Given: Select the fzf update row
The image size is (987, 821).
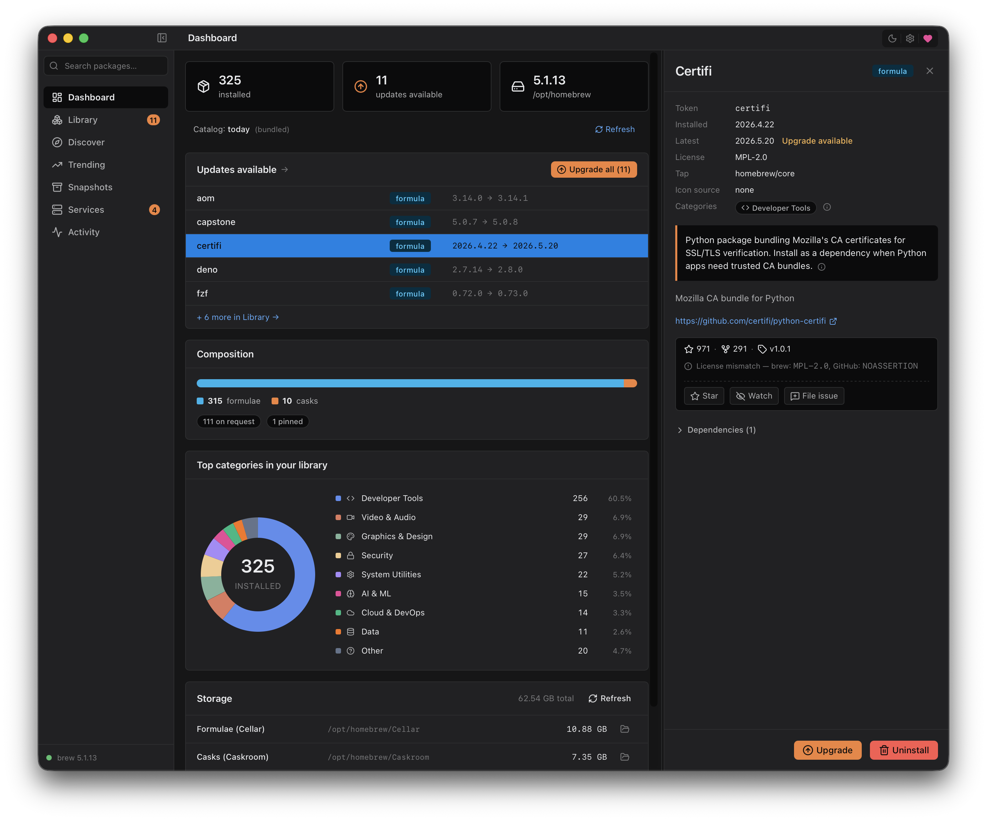Looking at the screenshot, I should pyautogui.click(x=417, y=293).
